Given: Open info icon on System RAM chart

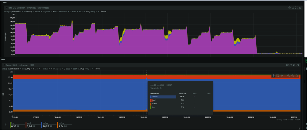Looking at the screenshot, I should [287, 65].
